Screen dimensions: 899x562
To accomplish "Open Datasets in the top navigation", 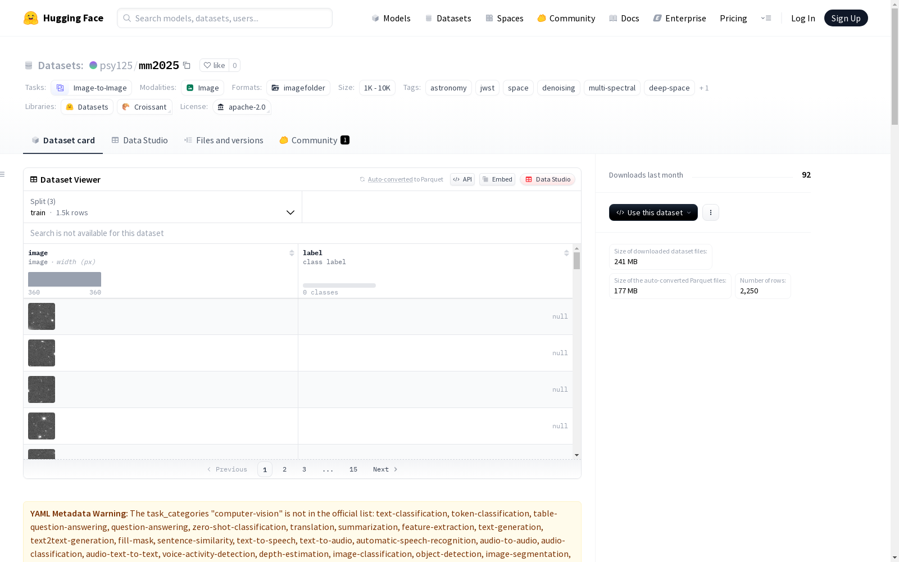I will (448, 18).
